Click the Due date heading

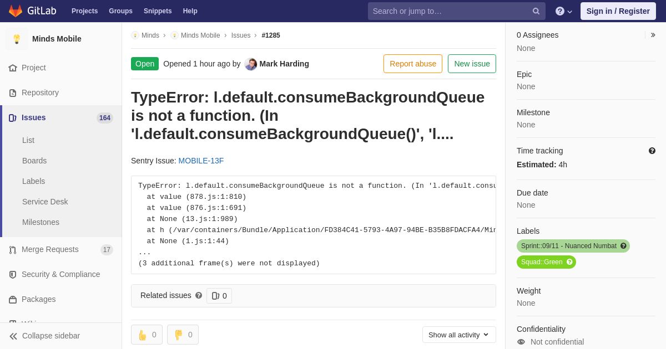point(532,193)
